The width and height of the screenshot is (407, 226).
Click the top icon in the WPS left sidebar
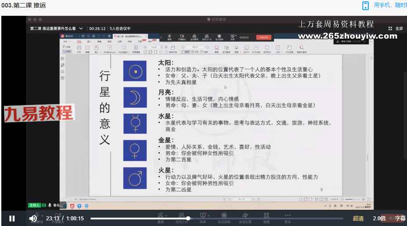pyautogui.click(x=62, y=58)
